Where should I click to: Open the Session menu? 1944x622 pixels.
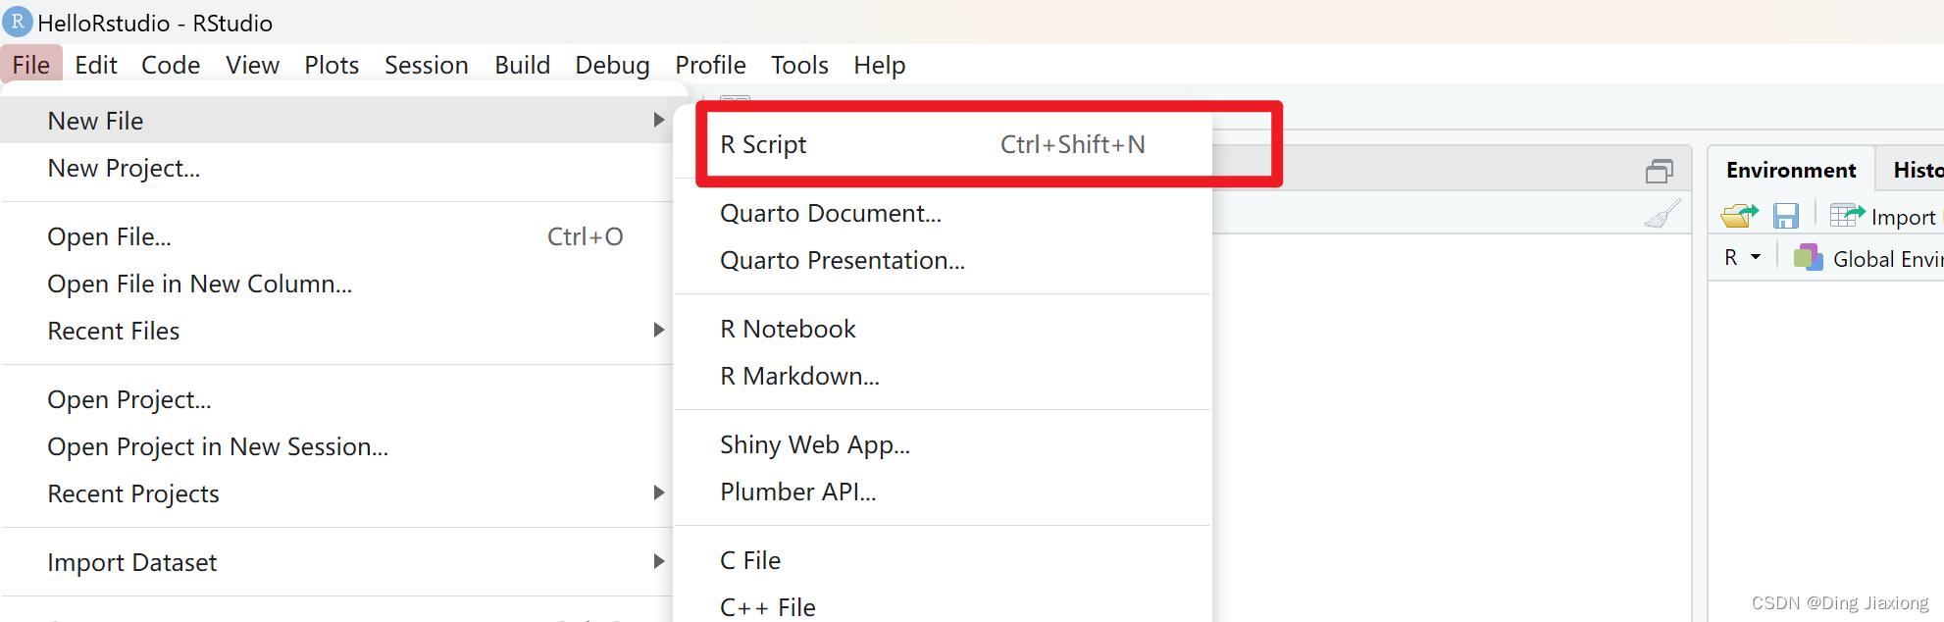tap(426, 66)
